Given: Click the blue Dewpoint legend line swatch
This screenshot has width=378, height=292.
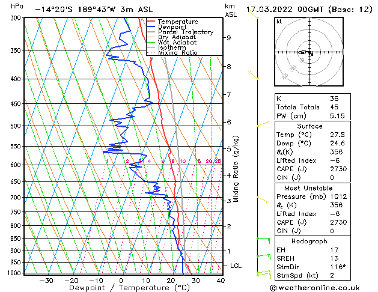Looking at the screenshot, I should (151, 26).
